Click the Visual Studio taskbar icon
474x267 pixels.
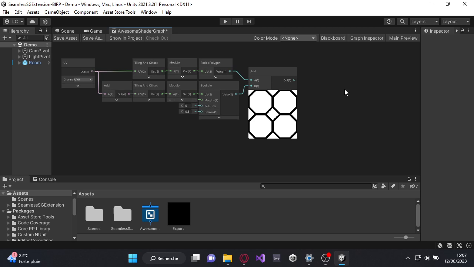coord(260,258)
